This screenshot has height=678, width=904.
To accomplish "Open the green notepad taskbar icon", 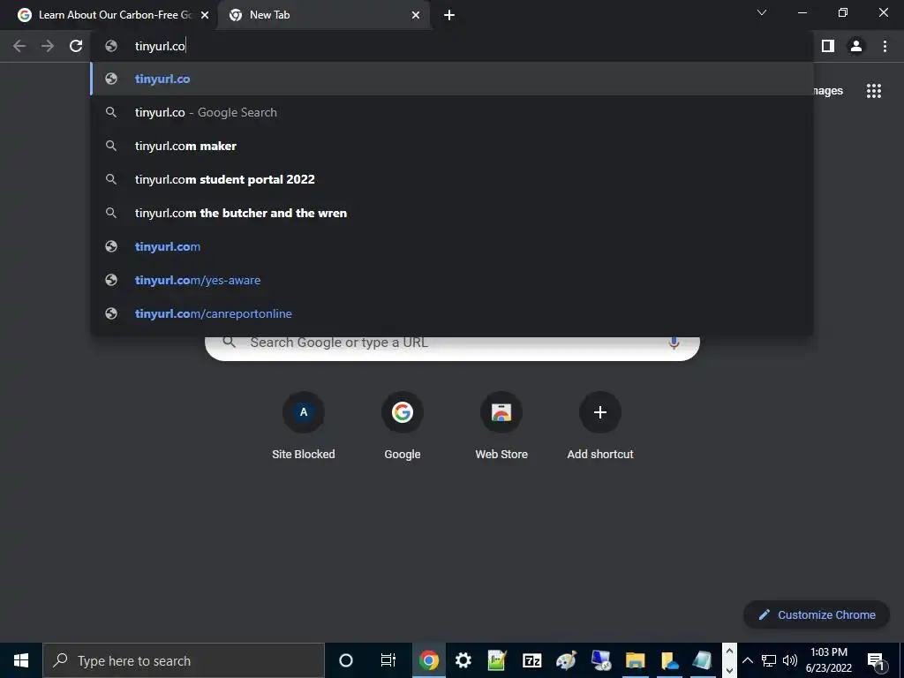I will point(497,660).
